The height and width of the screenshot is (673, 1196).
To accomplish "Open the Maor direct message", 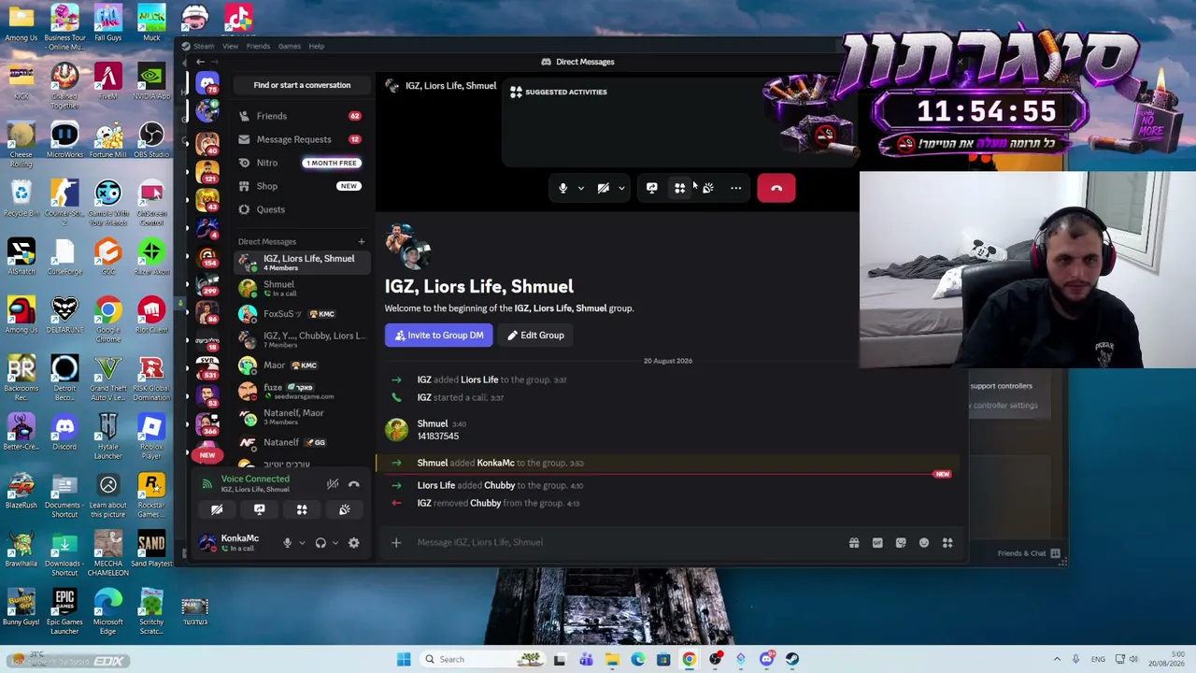I will (x=301, y=365).
